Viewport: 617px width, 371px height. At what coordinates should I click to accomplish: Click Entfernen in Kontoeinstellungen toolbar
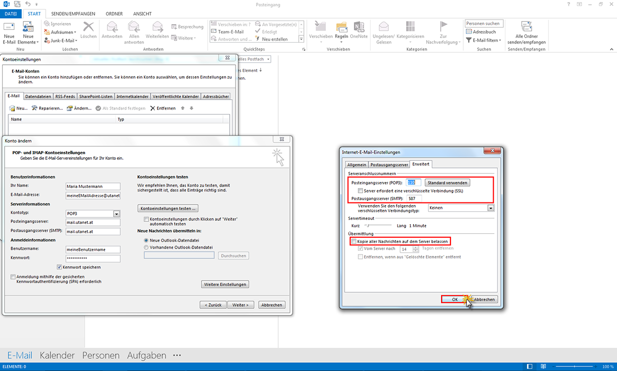click(162, 108)
